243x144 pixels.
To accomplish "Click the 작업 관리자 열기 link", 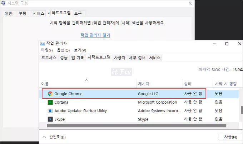I will tap(95, 35).
